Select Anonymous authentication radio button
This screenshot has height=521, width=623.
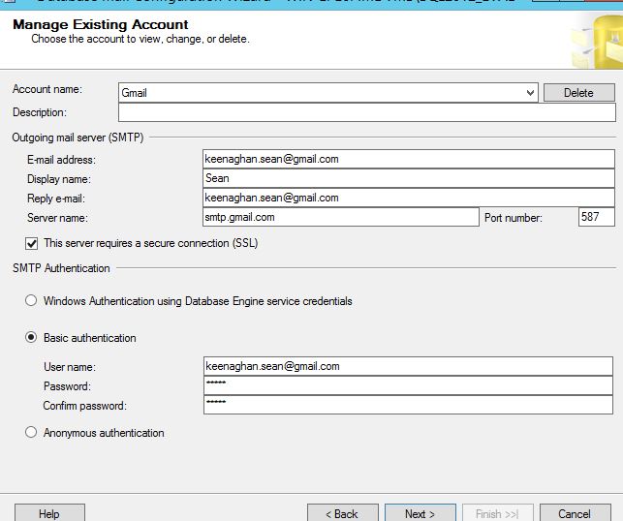tap(32, 433)
